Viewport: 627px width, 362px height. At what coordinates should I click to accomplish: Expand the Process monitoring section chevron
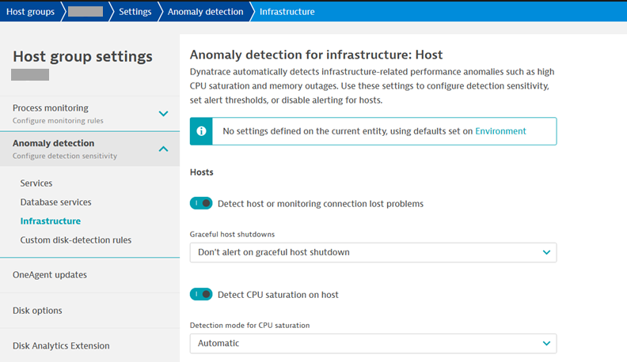[163, 114]
